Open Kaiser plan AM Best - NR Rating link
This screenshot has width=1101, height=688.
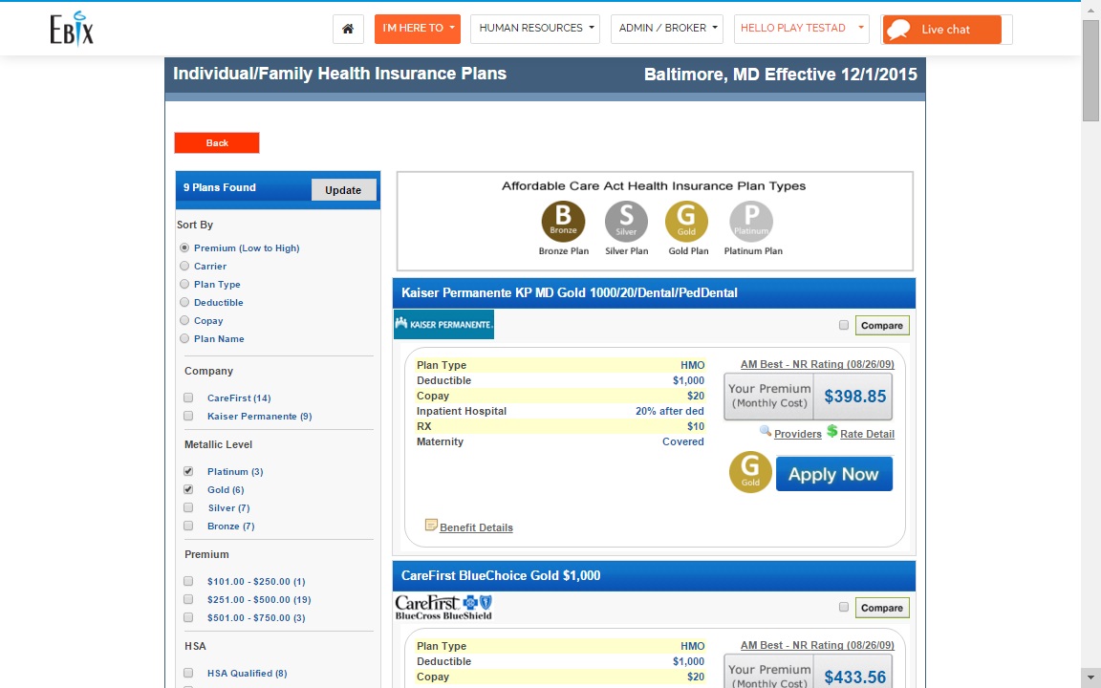click(x=817, y=364)
